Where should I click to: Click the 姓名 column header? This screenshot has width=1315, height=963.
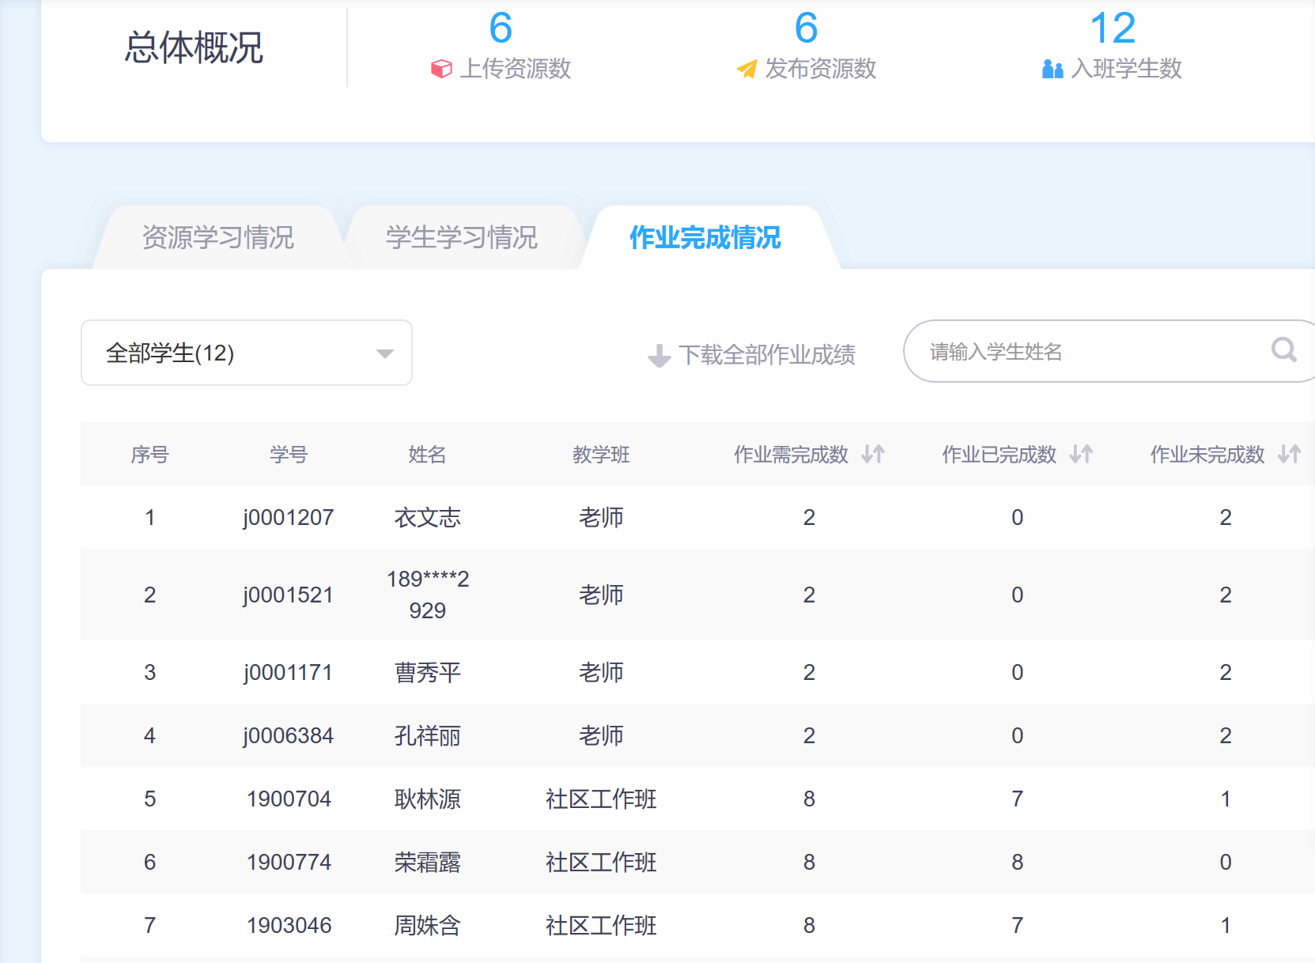tap(427, 455)
